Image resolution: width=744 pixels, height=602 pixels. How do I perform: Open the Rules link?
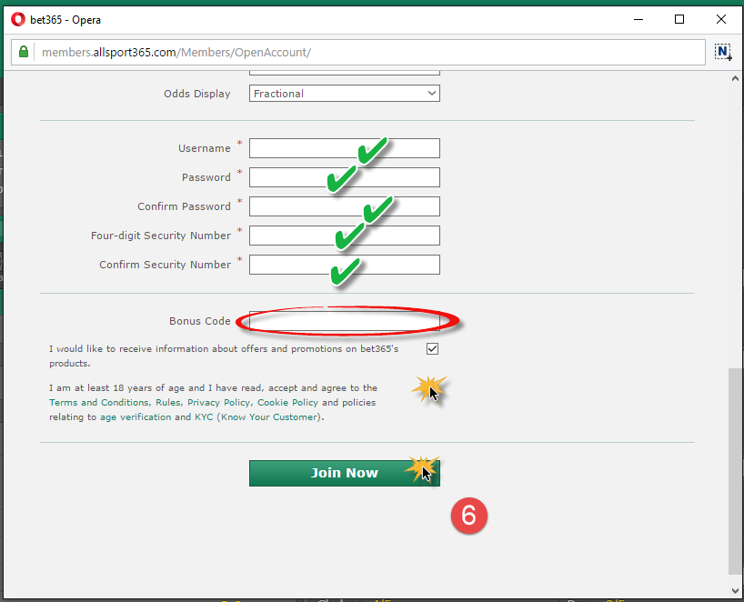[x=168, y=402]
